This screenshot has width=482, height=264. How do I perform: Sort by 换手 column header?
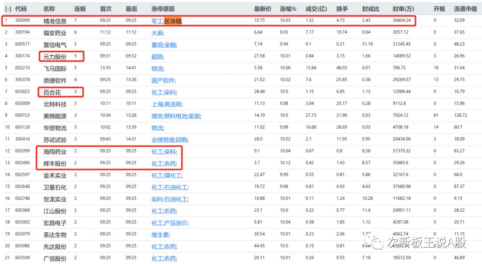[342, 9]
